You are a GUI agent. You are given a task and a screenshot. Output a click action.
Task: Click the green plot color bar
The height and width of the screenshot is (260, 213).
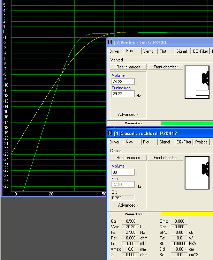click(187, 123)
